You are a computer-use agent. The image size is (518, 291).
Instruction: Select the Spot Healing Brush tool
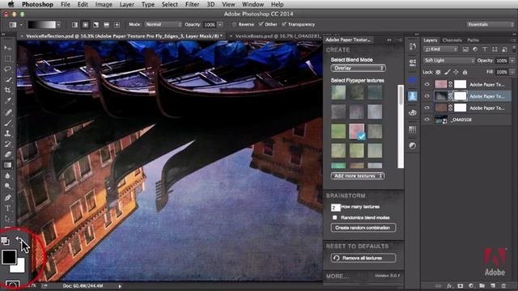point(7,112)
